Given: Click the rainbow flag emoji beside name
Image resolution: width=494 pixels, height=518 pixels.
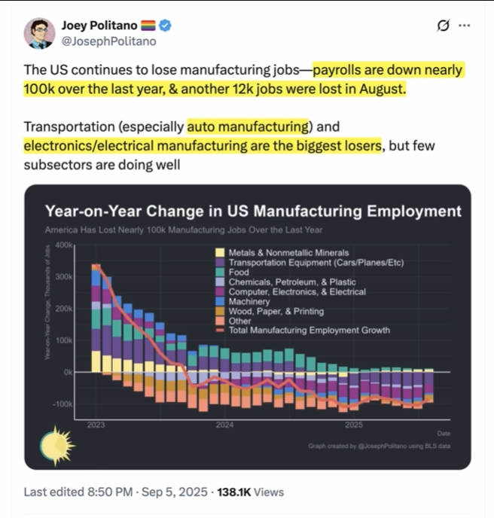Looking at the screenshot, I should tap(148, 26).
